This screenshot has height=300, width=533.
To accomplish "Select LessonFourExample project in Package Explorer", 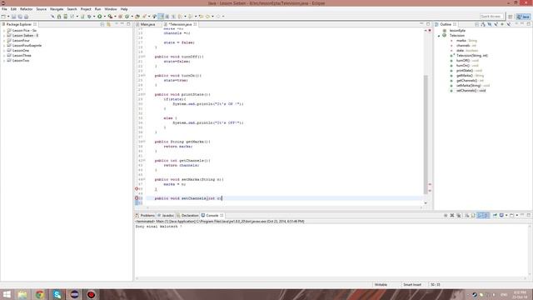I will (x=27, y=45).
